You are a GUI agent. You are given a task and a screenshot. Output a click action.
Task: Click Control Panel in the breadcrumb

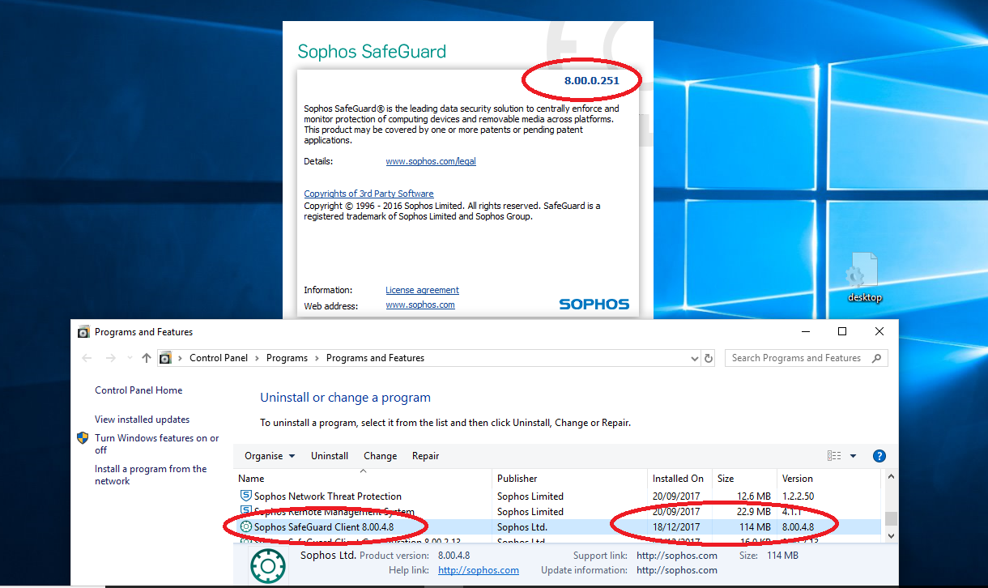(219, 358)
